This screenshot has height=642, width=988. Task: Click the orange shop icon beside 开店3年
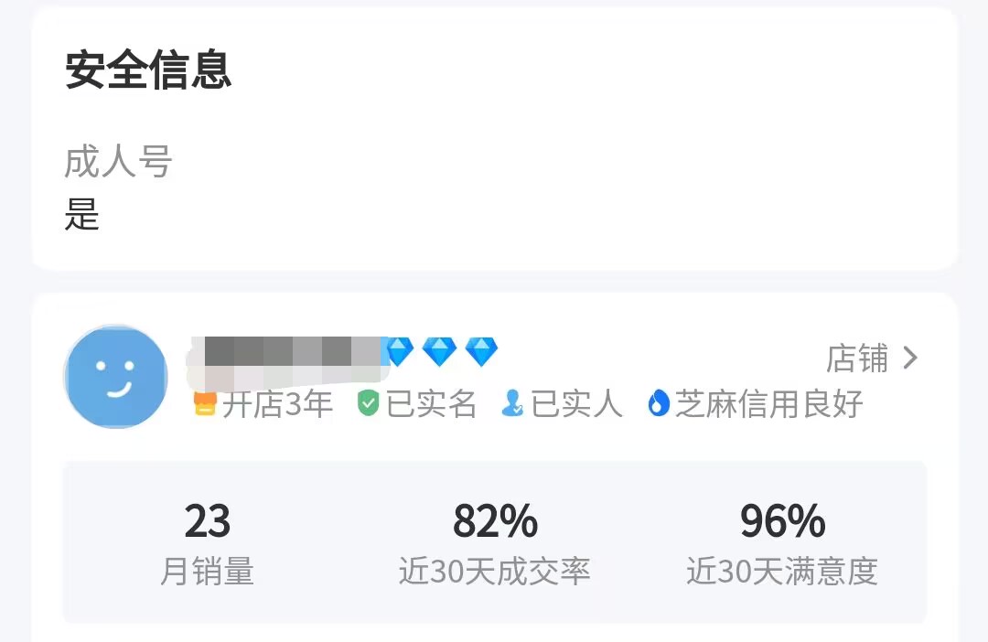click(x=205, y=403)
